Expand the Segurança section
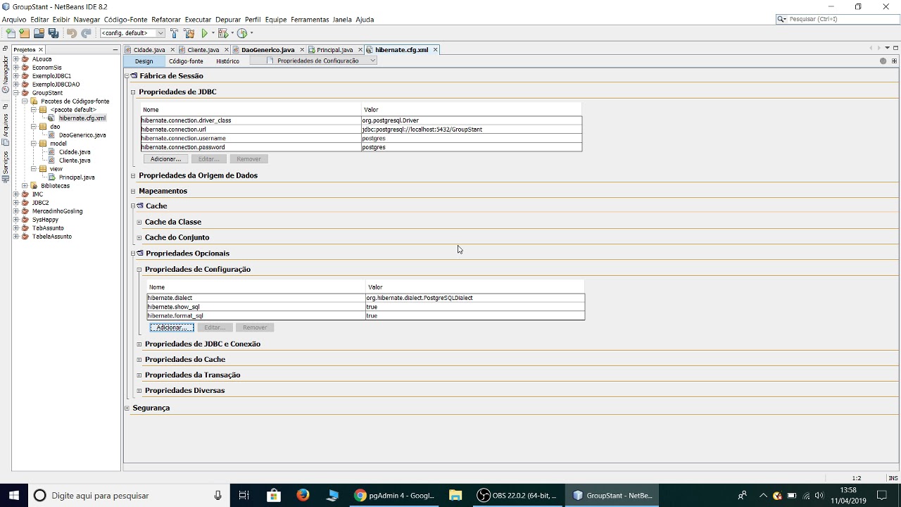Image resolution: width=901 pixels, height=507 pixels. [x=127, y=408]
